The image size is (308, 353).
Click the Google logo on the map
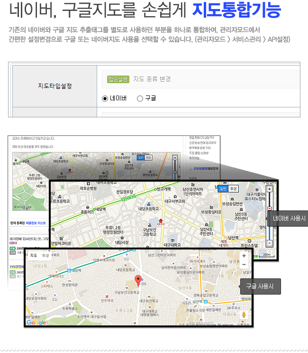pyautogui.click(x=36, y=323)
